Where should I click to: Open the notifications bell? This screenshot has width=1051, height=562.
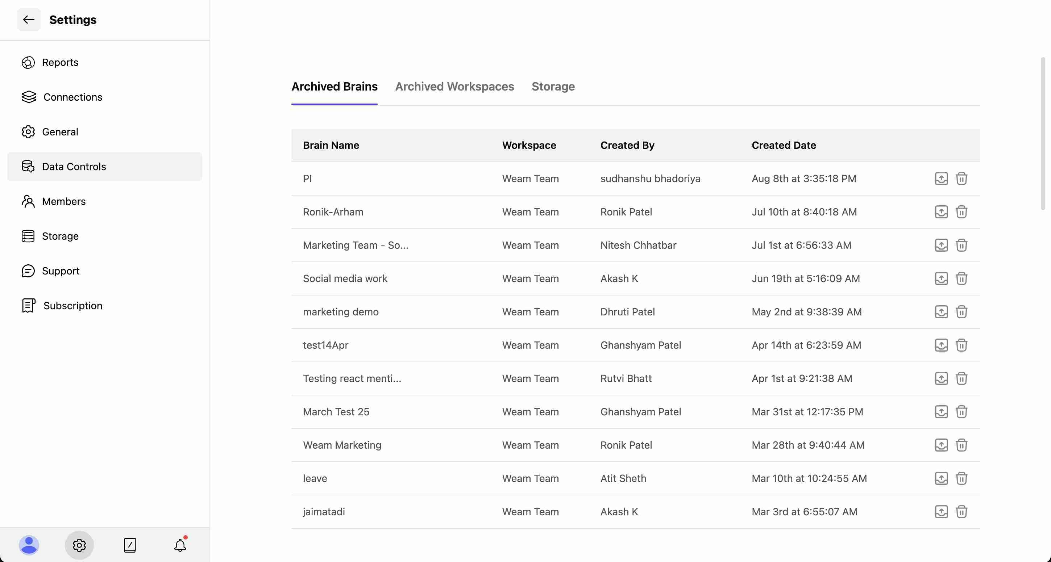[180, 545]
